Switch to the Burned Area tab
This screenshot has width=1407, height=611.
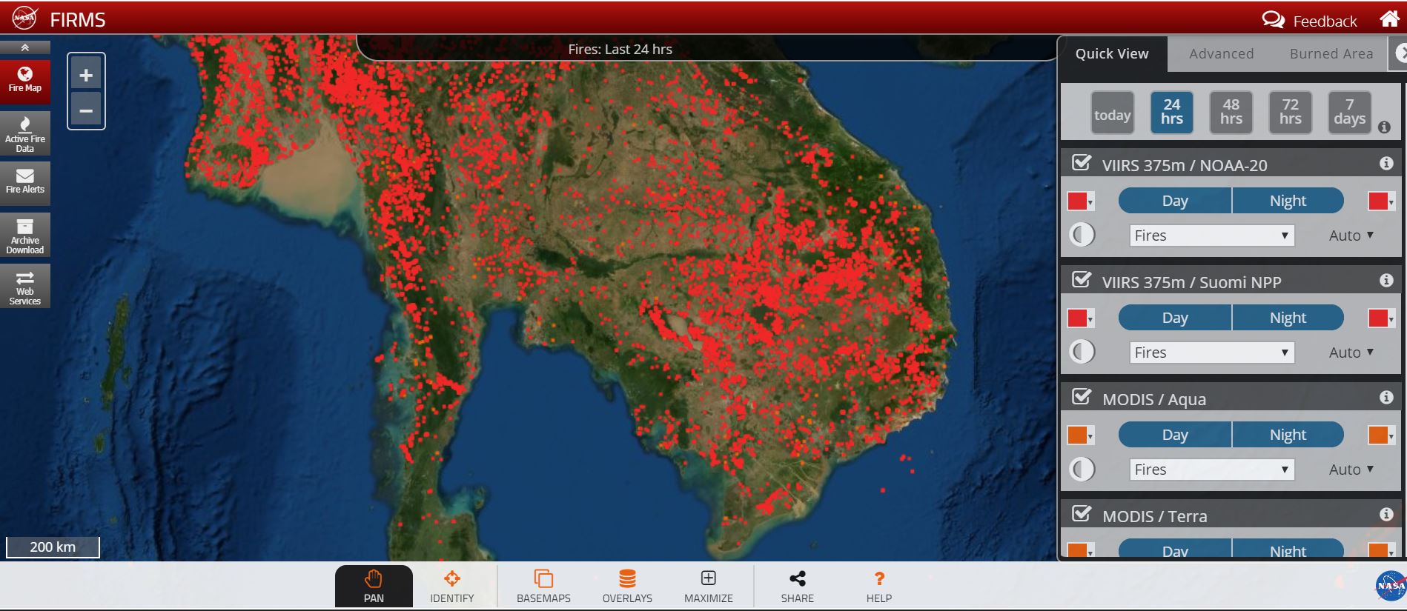pos(1331,54)
